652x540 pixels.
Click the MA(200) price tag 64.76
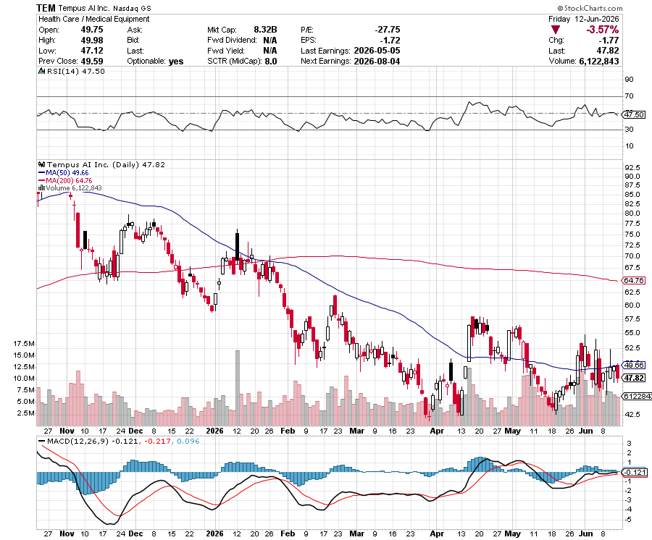click(x=634, y=280)
